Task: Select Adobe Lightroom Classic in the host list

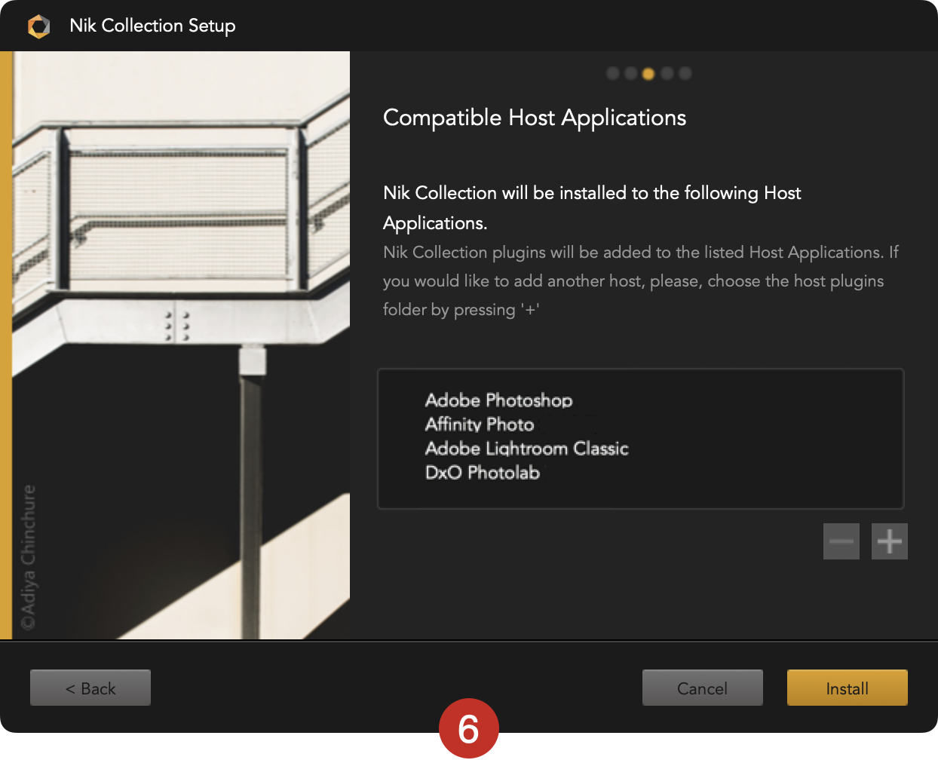Action: [527, 449]
